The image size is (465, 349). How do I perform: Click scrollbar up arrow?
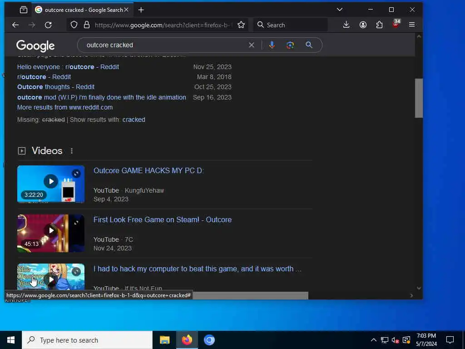coord(419,37)
